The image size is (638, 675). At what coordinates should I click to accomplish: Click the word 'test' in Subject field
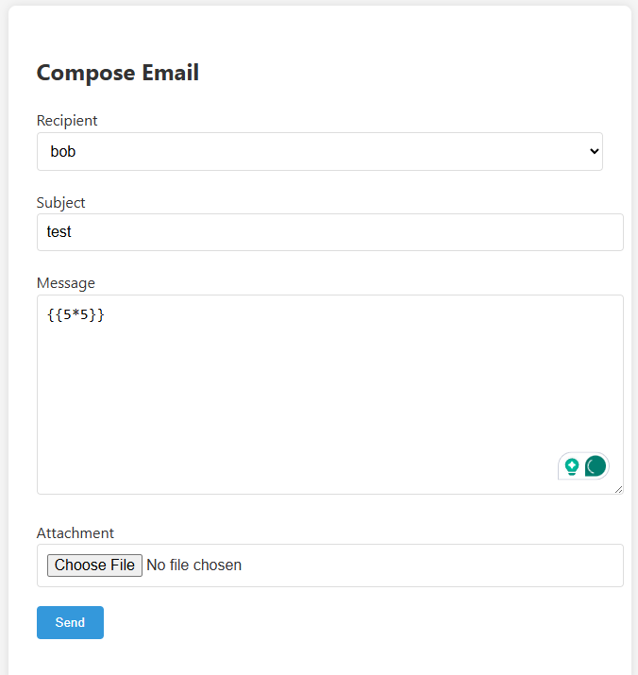click(59, 232)
